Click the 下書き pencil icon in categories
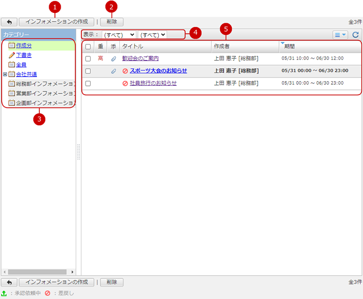 click(11, 55)
